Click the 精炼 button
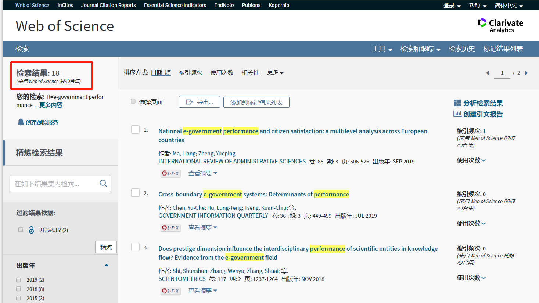This screenshot has width=539, height=303. (106, 247)
